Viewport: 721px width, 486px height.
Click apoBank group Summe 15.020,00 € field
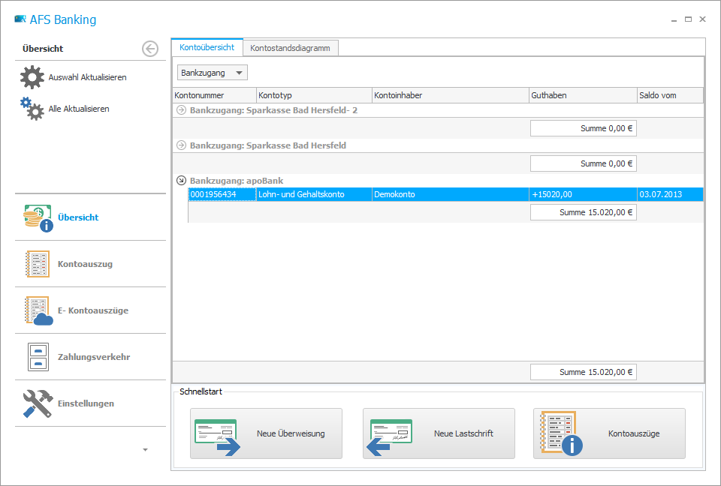[583, 212]
